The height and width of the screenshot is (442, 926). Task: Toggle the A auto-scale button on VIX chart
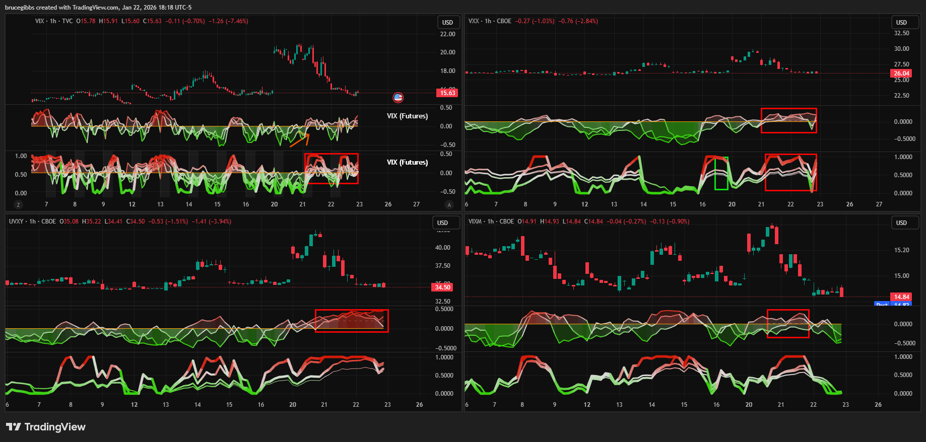(x=449, y=205)
